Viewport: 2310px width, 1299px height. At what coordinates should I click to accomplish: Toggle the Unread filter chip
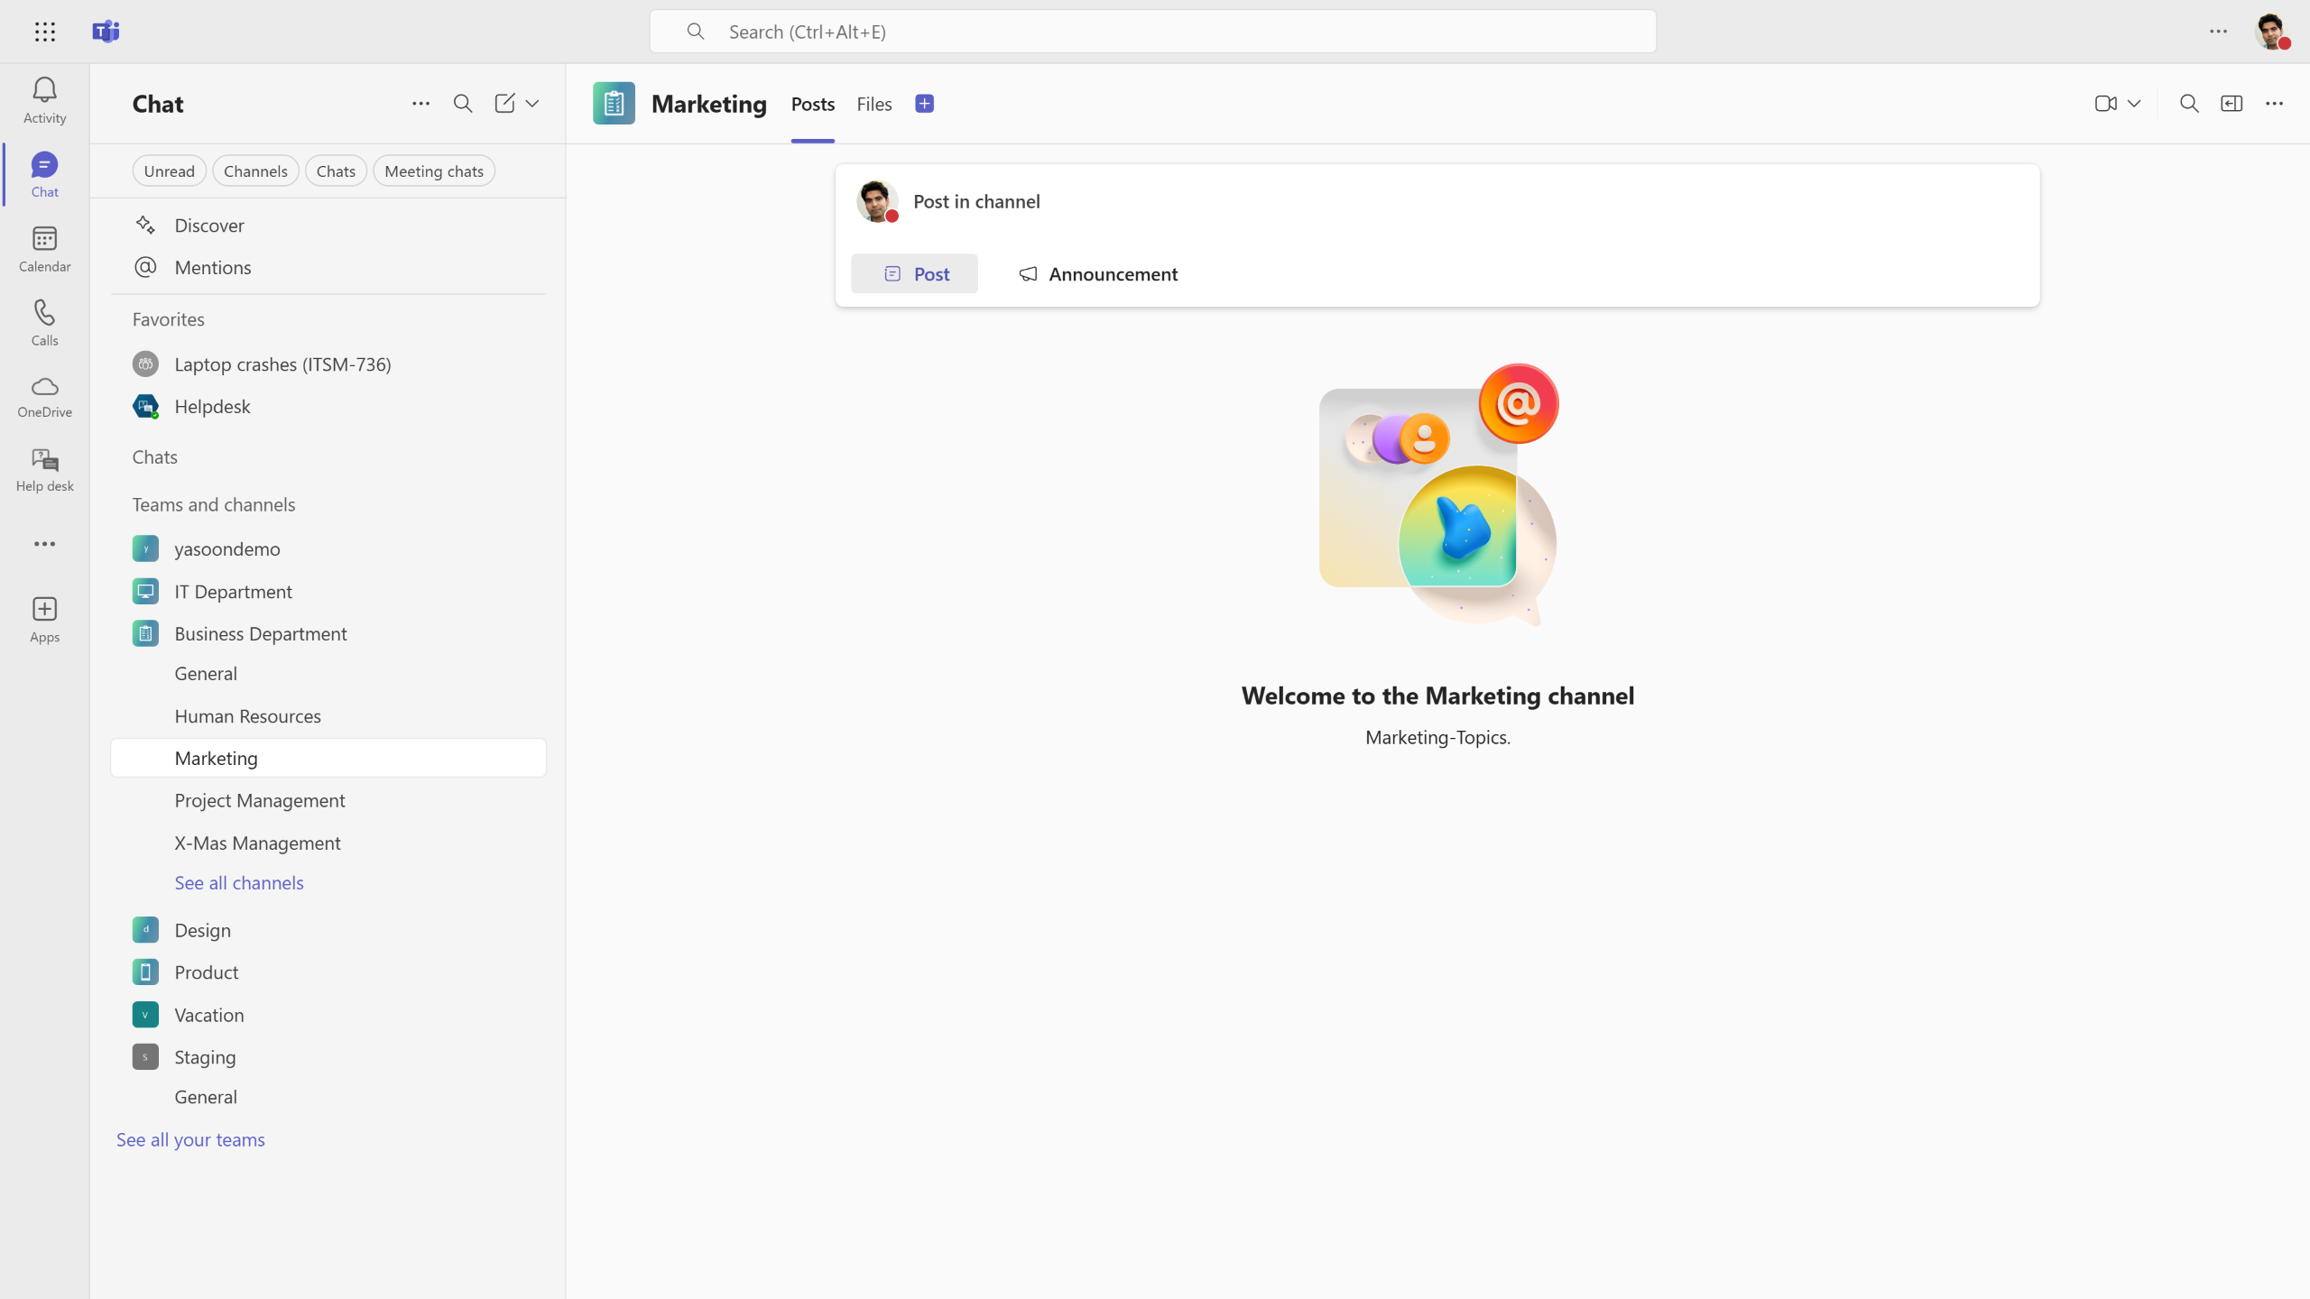point(169,171)
